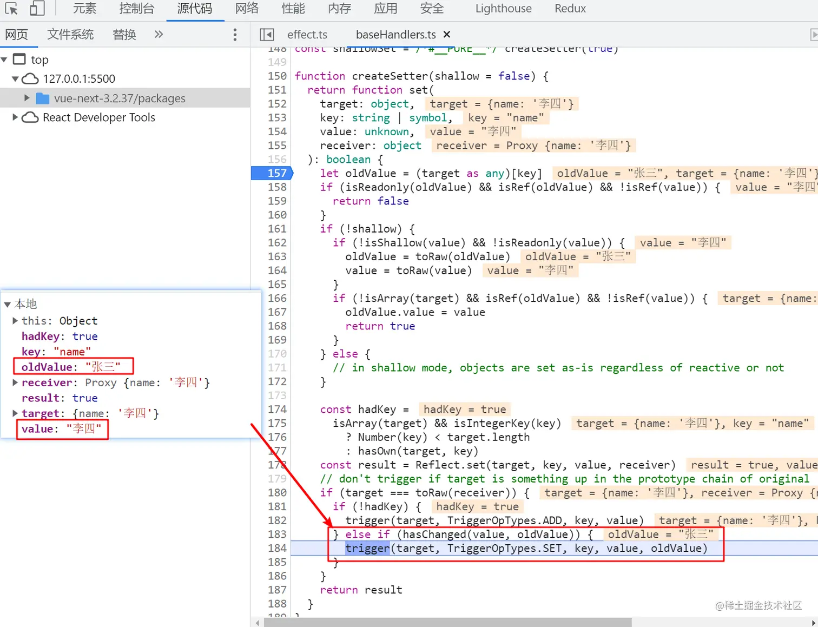Collapse the 本地 scope section
The width and height of the screenshot is (818, 627).
click(x=8, y=304)
